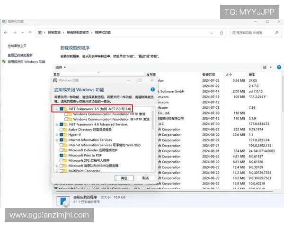Open recent locations chevron in navigation bar
The image size is (284, 227).
click(22, 33)
